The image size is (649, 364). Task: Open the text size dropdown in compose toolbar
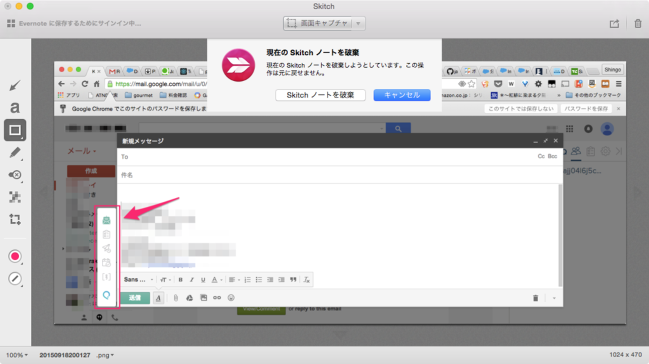[165, 280]
